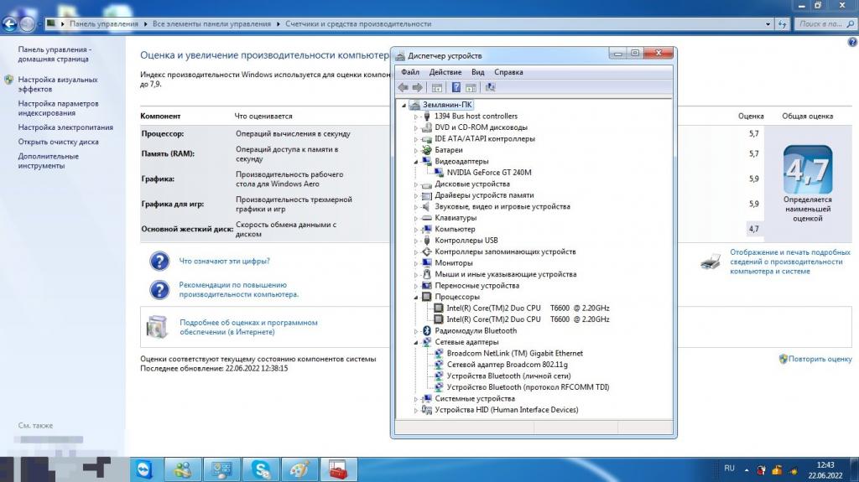The image size is (859, 482).
Task: Collapse the Видеоадаптеры category
Action: point(415,161)
